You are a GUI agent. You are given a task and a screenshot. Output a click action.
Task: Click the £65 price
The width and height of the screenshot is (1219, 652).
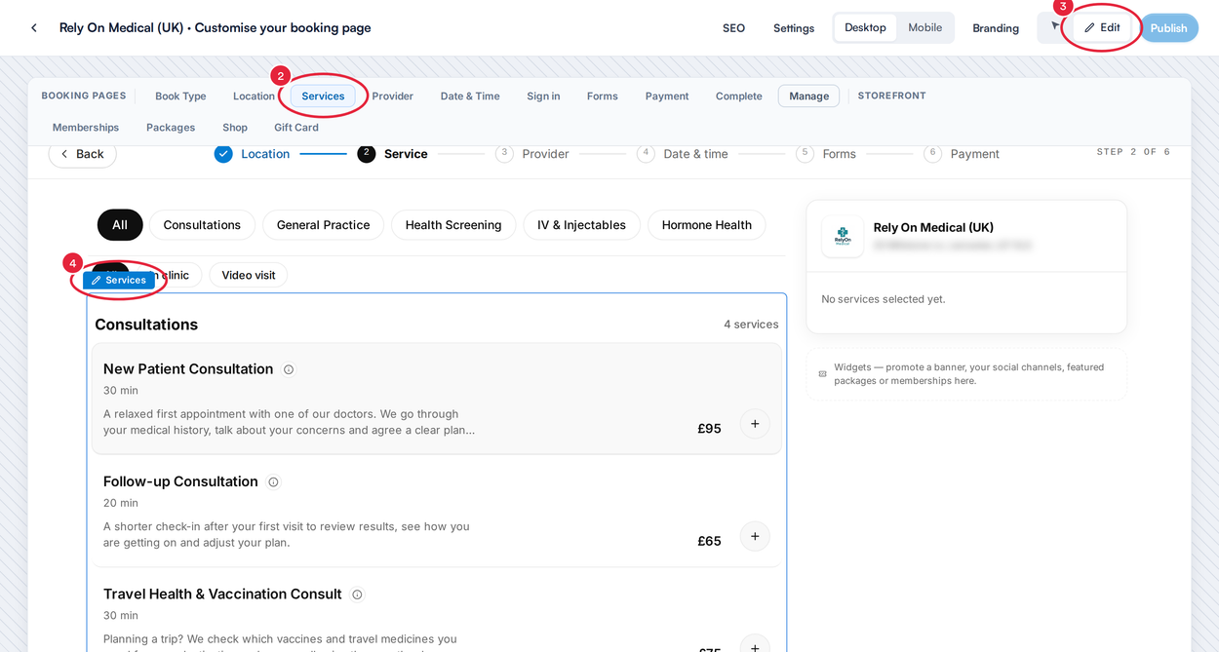click(x=709, y=541)
